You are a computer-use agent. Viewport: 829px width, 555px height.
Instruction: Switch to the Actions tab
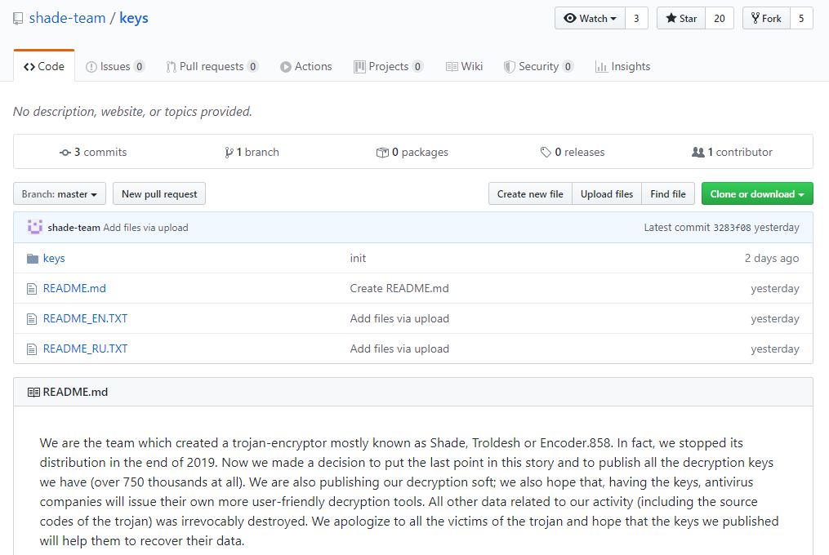pyautogui.click(x=306, y=67)
